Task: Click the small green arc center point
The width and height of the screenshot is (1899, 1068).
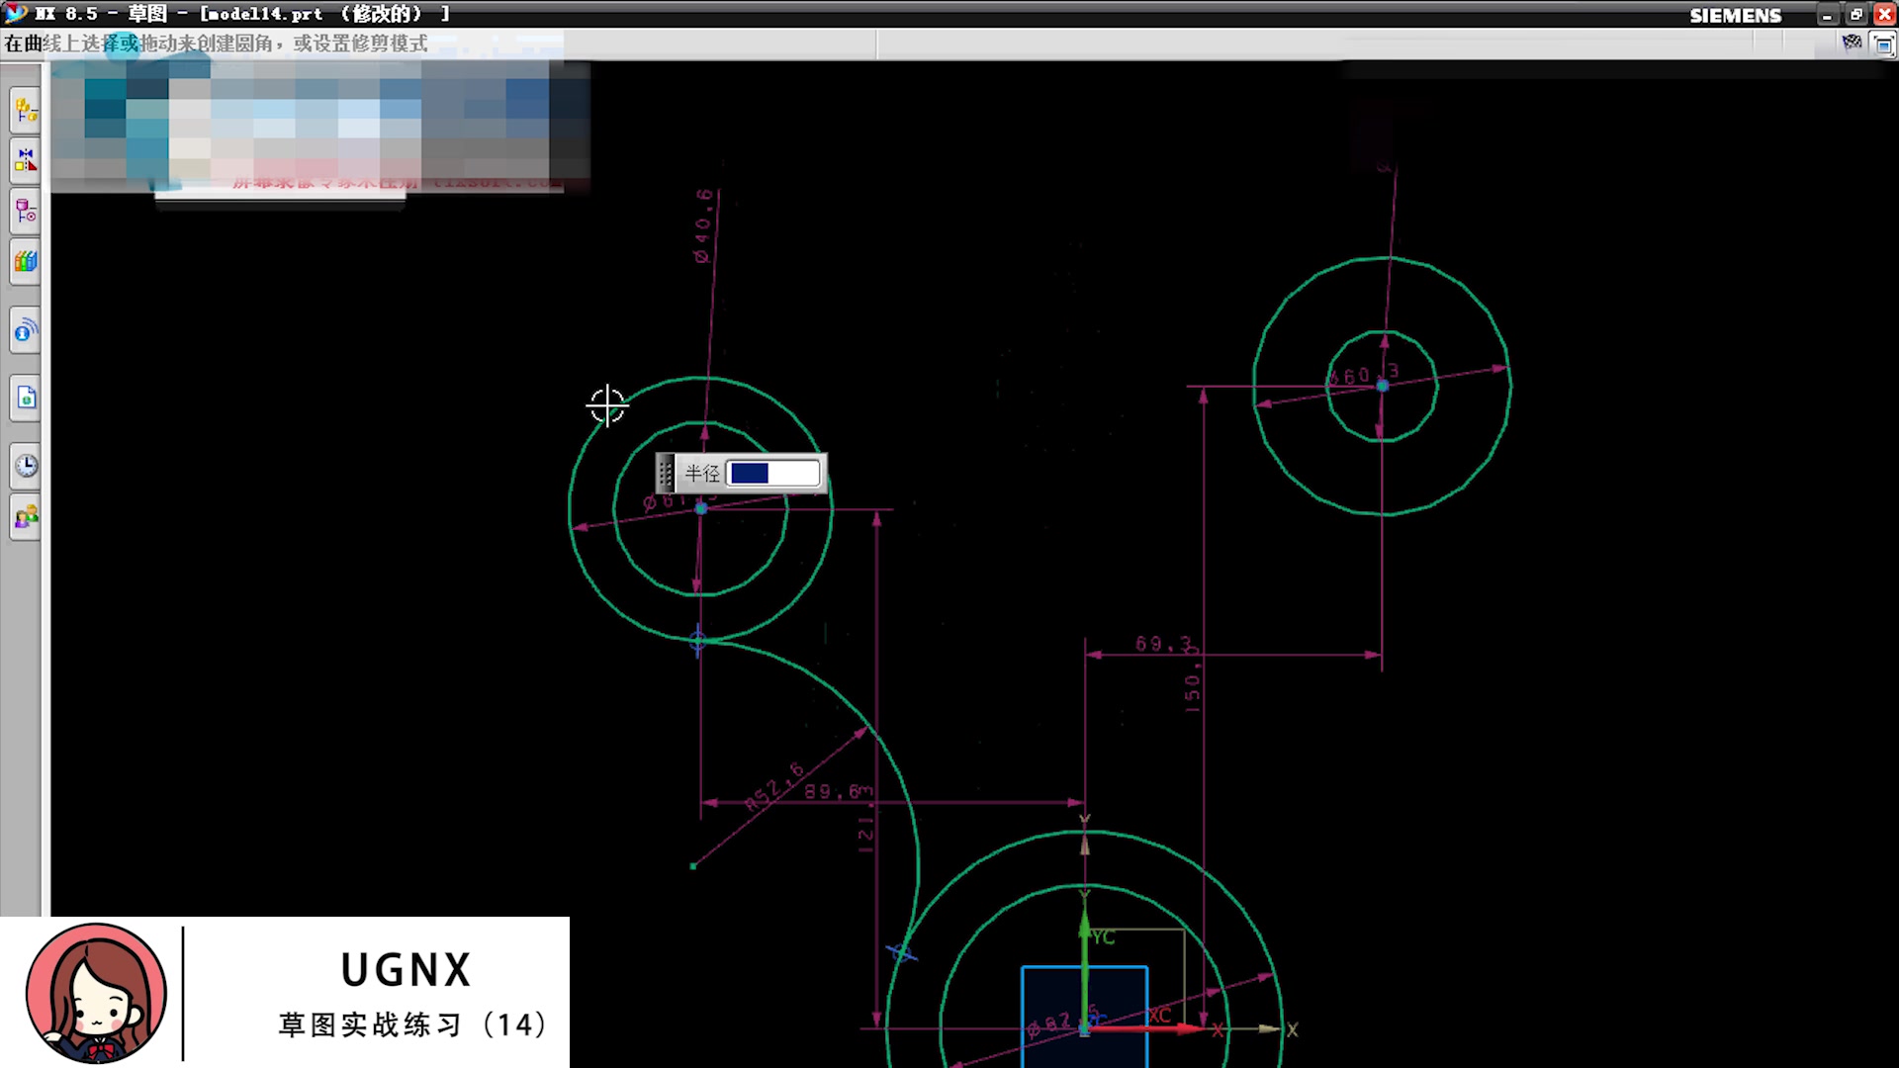Action: [693, 866]
